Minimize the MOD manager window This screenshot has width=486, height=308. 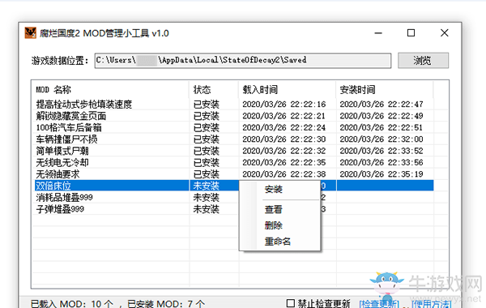point(378,33)
